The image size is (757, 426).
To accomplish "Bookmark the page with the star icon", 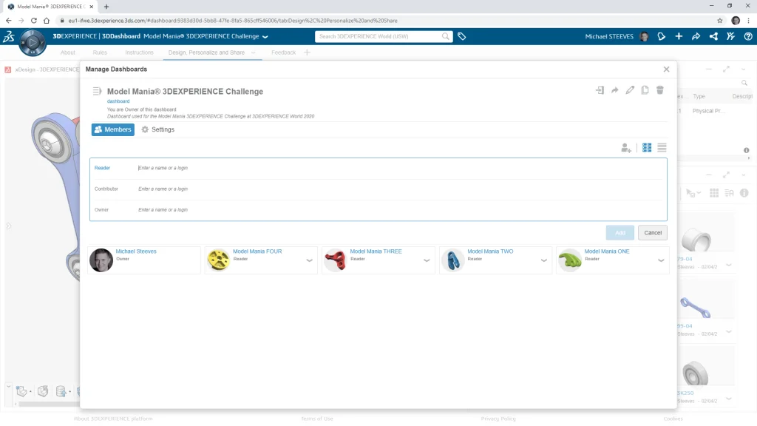I will 720,21.
